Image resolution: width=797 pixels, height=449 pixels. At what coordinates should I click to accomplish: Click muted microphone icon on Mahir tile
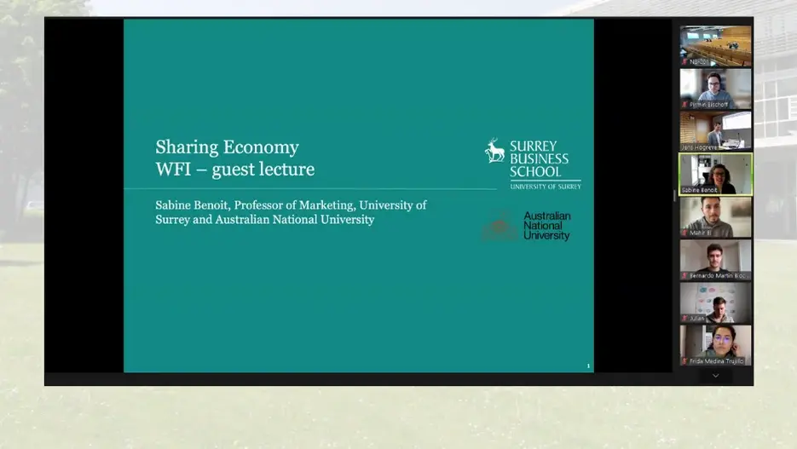pos(684,233)
